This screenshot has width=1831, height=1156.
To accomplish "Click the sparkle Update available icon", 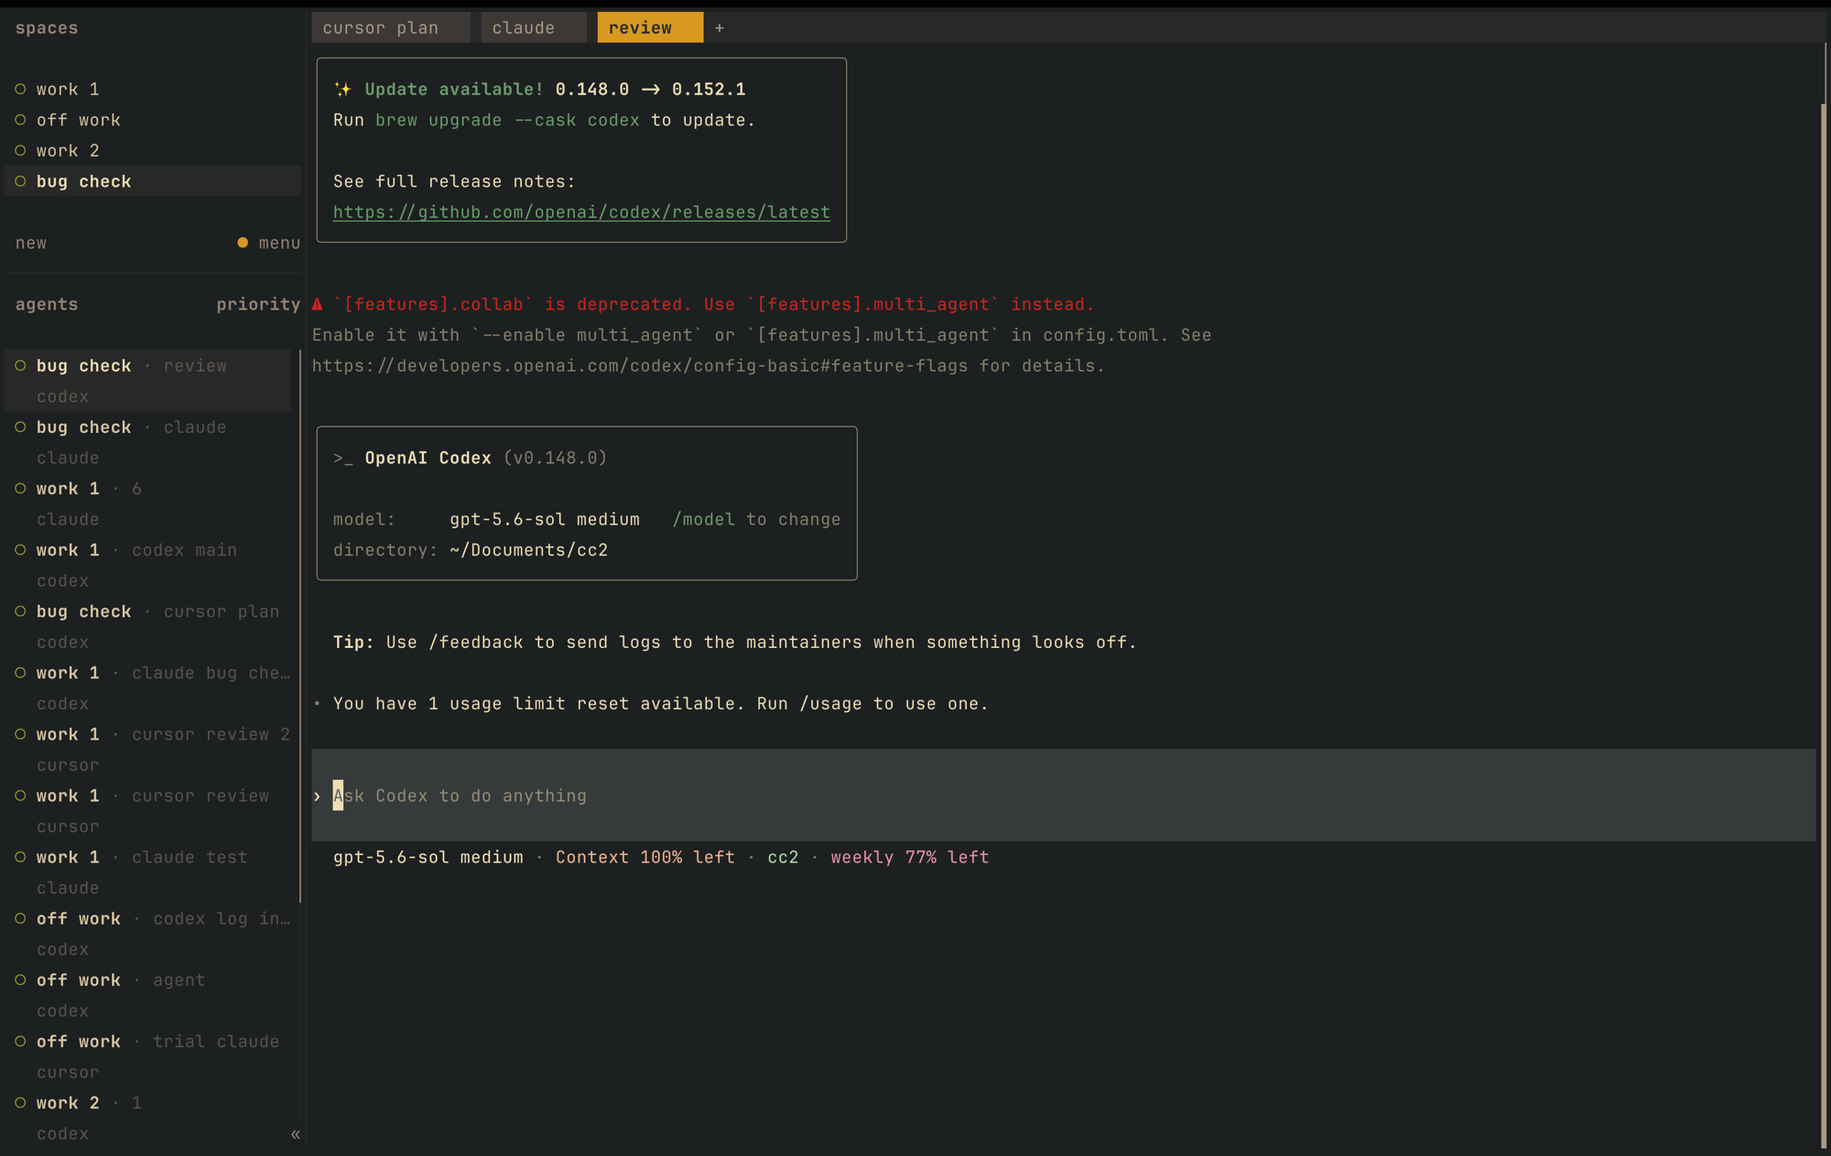I will point(342,89).
